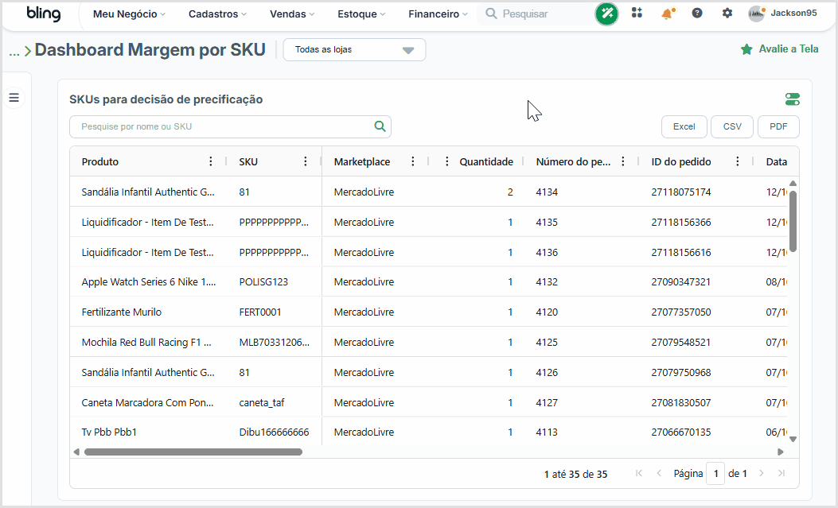Expand the Vendas menu
838x508 pixels.
292,14
